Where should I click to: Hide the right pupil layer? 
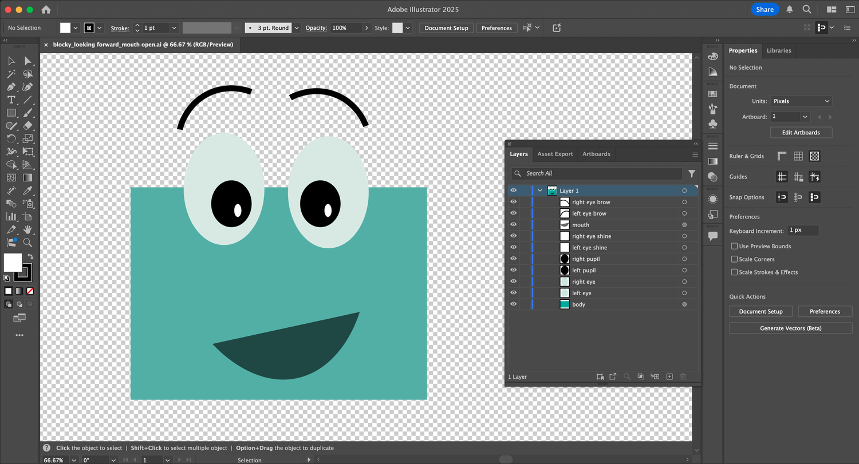pyautogui.click(x=513, y=259)
